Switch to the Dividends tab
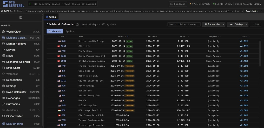 55,31
